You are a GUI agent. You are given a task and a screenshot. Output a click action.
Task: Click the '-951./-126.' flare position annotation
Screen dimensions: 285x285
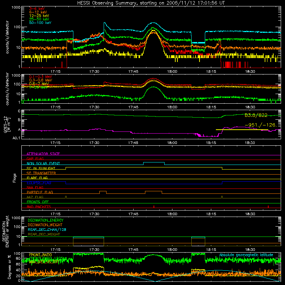(x=261, y=125)
